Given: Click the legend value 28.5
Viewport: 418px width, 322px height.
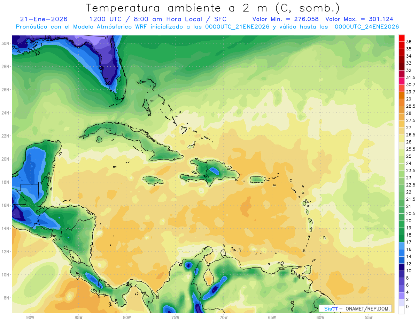Looking at the screenshot, I should [411, 106].
